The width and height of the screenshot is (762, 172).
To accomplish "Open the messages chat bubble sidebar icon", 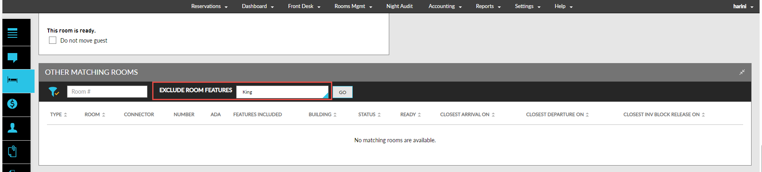I will tap(12, 58).
